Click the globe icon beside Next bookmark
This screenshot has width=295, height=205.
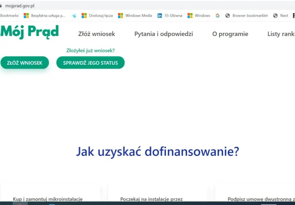coord(275,16)
